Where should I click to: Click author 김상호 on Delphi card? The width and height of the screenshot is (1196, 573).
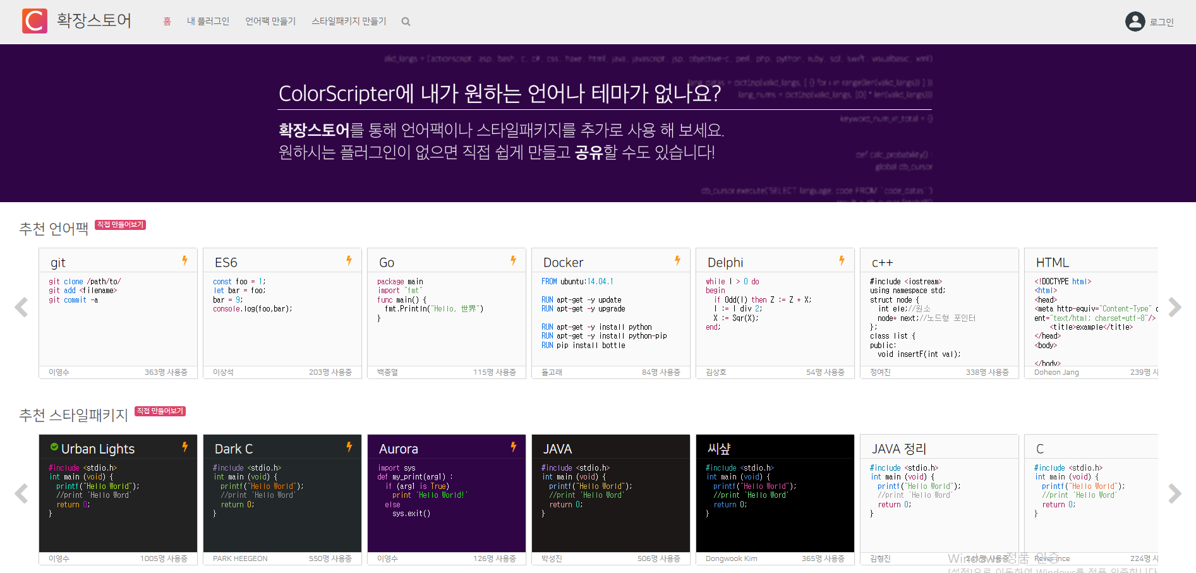(716, 372)
